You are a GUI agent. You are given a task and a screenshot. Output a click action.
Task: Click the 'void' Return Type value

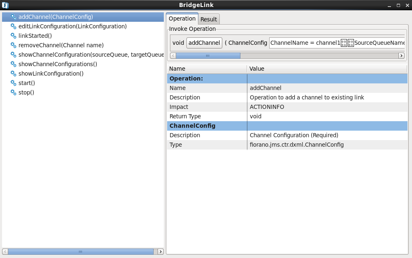pos(256,116)
